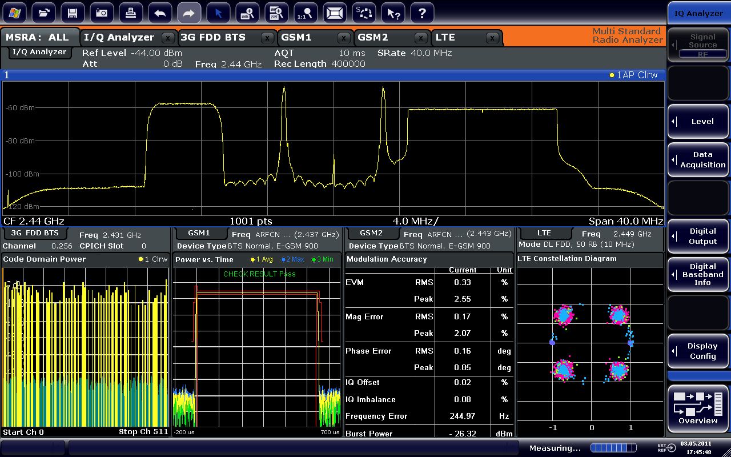Click the Measuring progress bar
Screen dimensions: 731x457
pos(613,448)
